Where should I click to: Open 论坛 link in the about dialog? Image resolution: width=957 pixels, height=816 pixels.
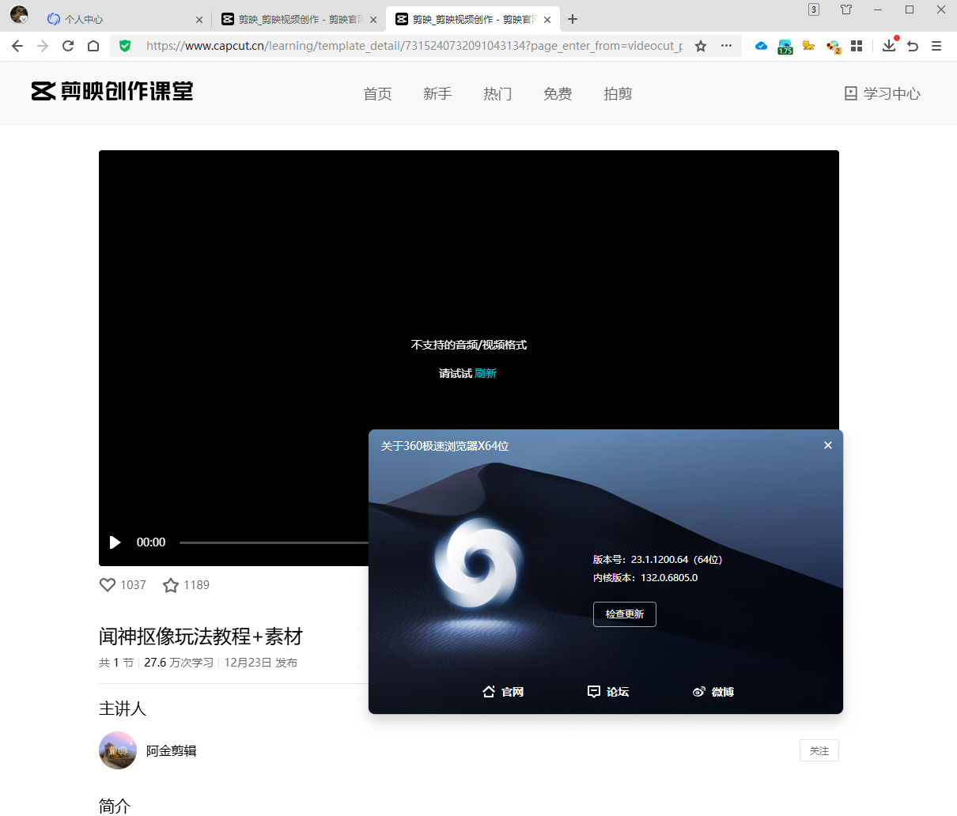608,692
